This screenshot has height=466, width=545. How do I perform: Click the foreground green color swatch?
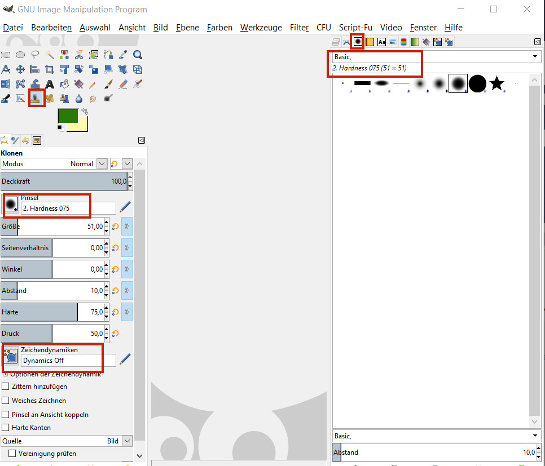[x=68, y=116]
